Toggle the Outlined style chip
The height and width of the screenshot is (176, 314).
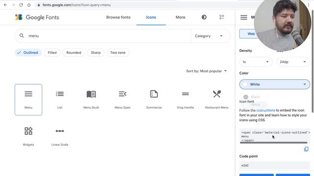[x=28, y=53]
